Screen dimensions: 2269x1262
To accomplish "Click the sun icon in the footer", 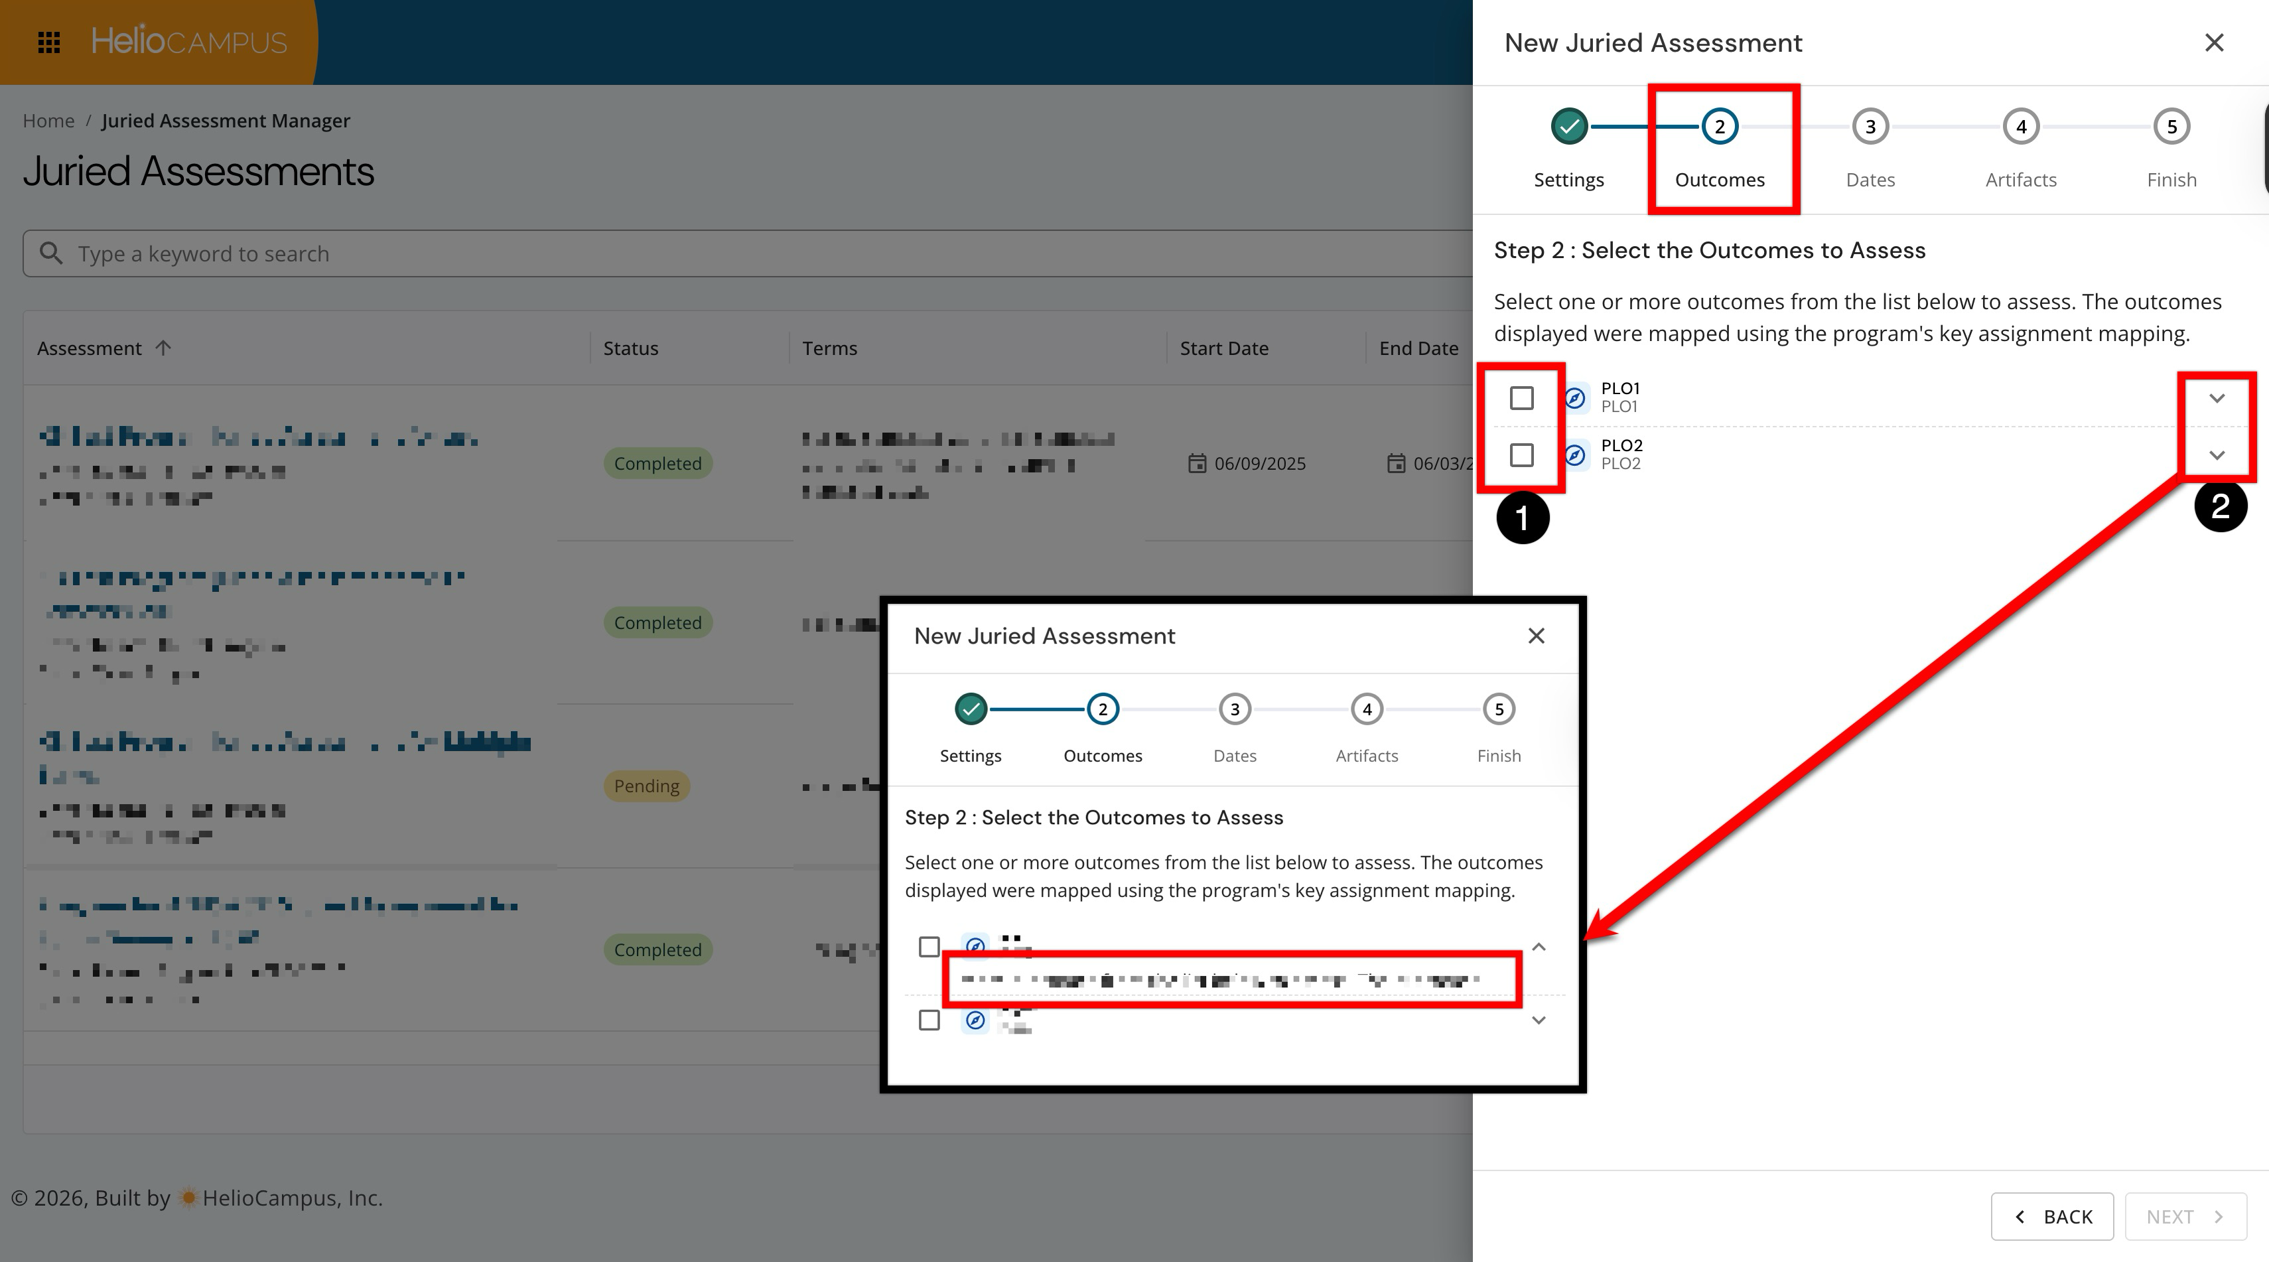I will [188, 1198].
